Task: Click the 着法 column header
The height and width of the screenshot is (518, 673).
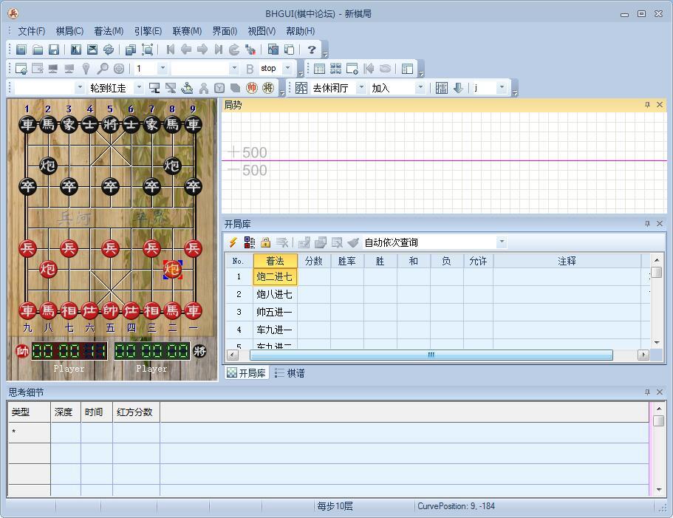Action: click(275, 261)
